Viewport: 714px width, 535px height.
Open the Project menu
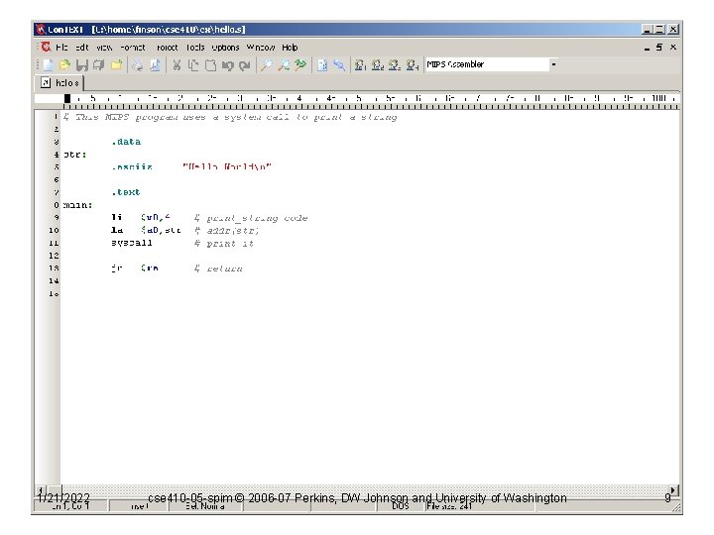point(167,48)
